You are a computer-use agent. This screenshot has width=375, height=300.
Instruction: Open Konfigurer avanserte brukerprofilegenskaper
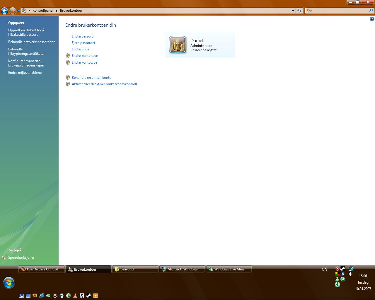26,63
